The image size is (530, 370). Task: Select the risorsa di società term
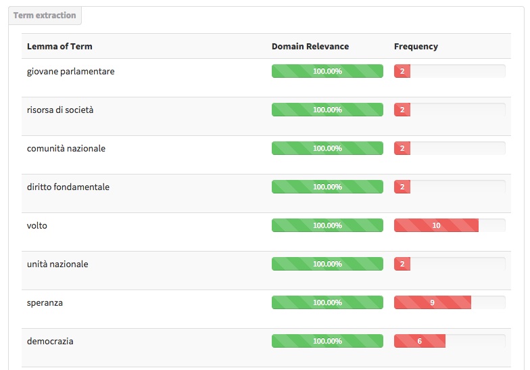[x=60, y=110]
